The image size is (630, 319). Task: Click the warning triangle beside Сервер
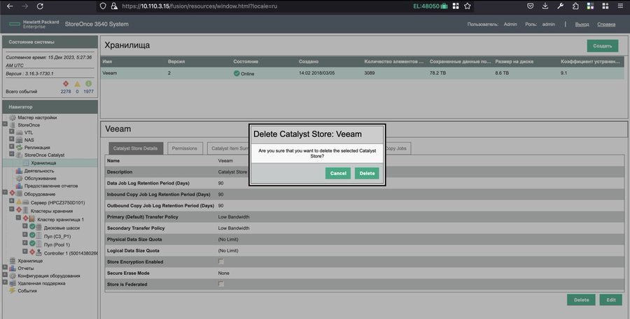coord(18,201)
